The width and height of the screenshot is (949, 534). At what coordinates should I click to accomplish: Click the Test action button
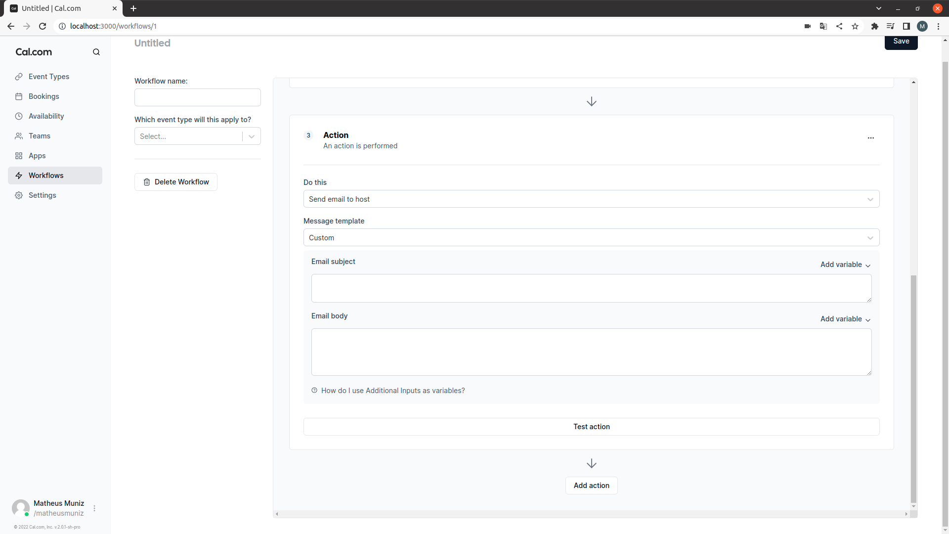point(591,426)
